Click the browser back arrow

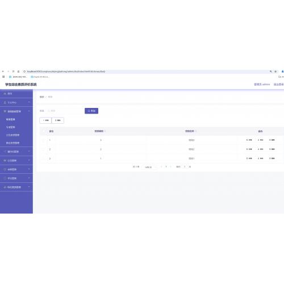pyautogui.click(x=3, y=72)
